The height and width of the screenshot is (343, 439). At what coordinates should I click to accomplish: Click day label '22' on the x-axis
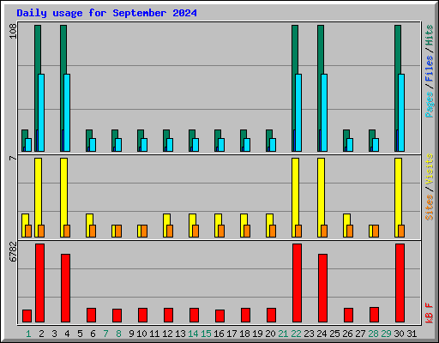(x=296, y=334)
